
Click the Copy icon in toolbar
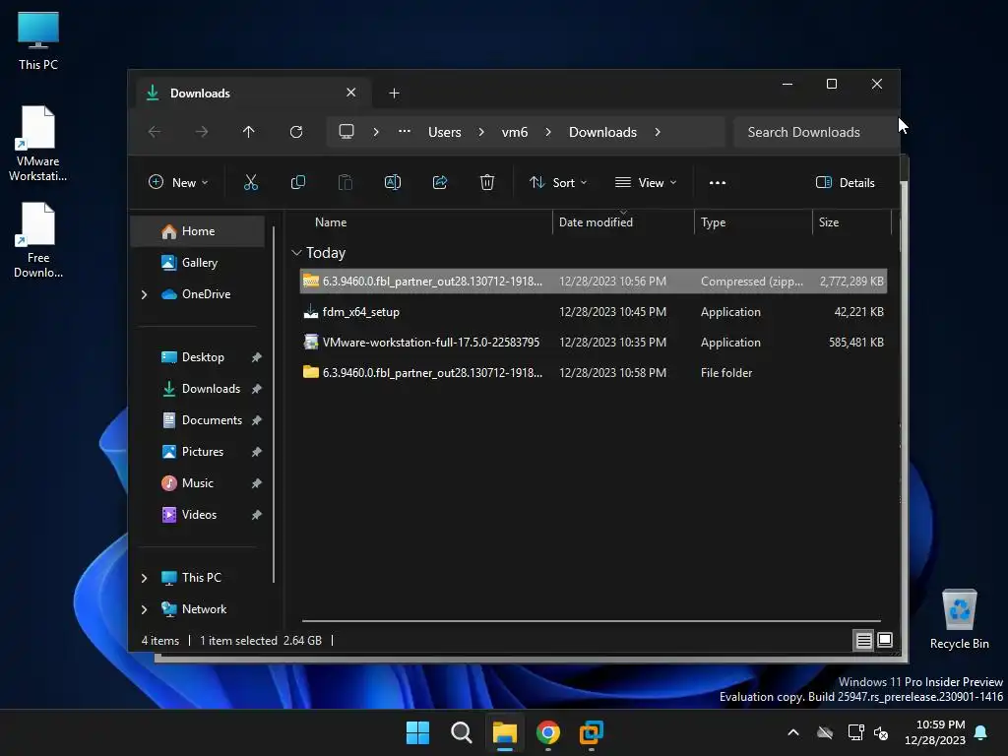pos(297,182)
